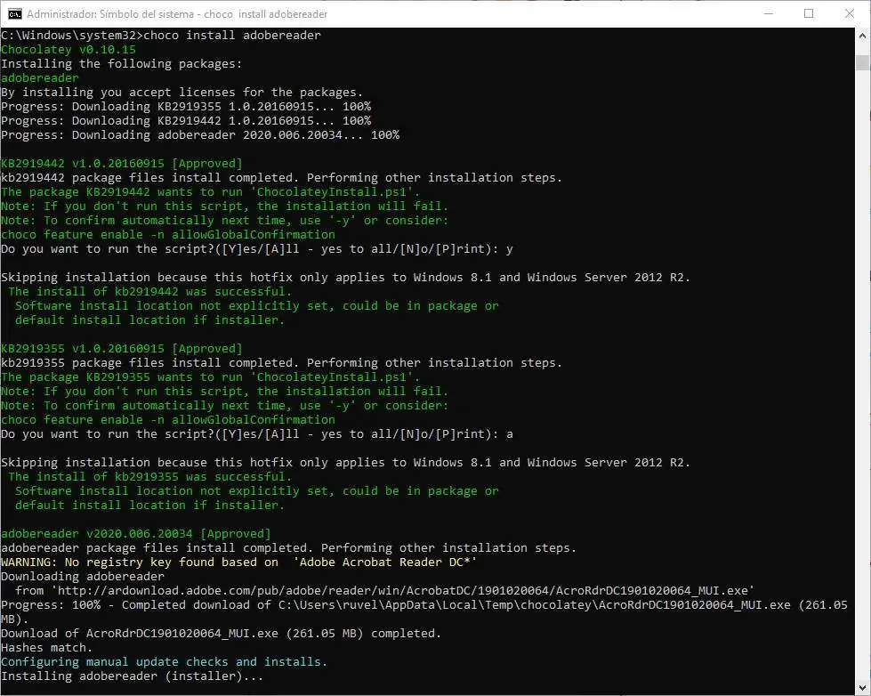Click the script prompt answered with 'a'
The width and height of the screenshot is (871, 696).
click(257, 433)
